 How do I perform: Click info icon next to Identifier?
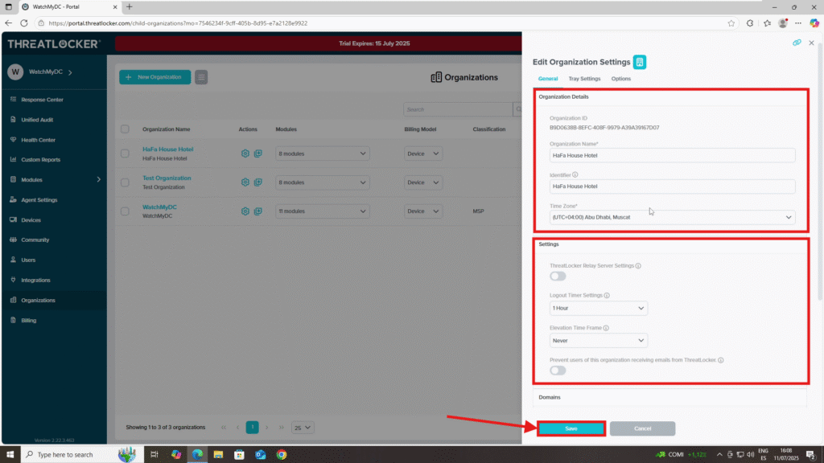[x=575, y=174]
